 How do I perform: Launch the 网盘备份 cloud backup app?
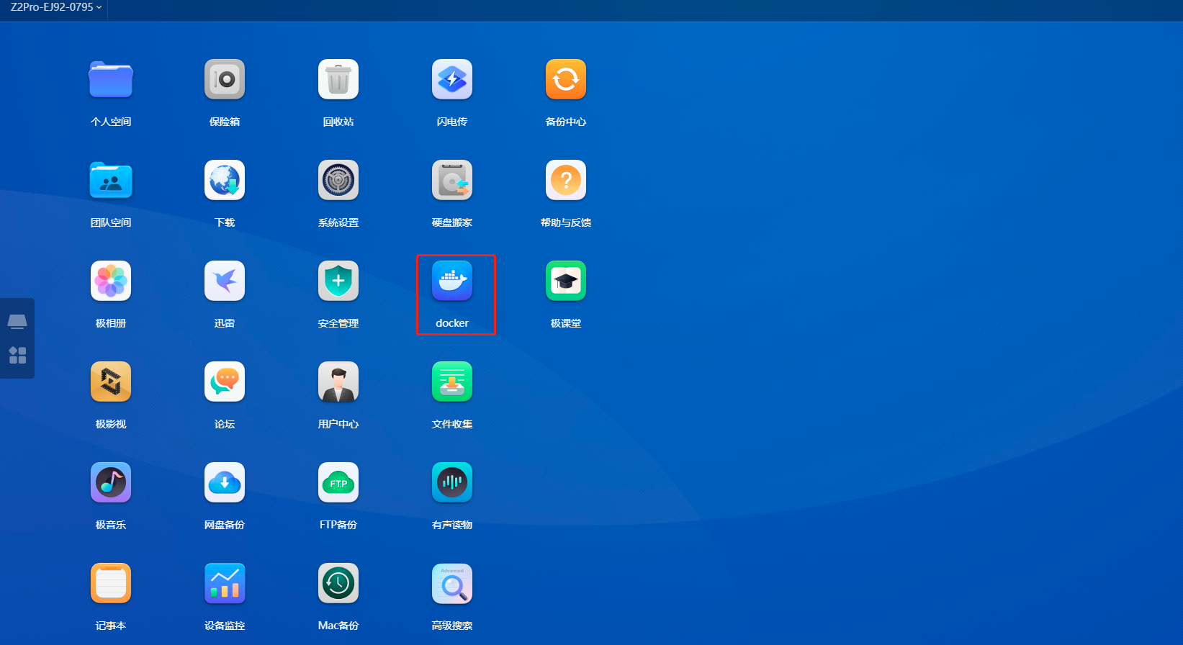[225, 482]
